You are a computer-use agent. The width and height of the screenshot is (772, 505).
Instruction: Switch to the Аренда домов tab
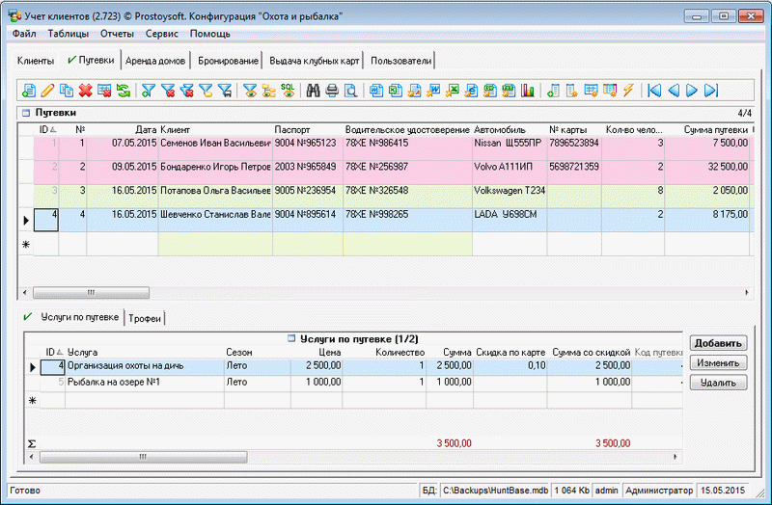click(x=155, y=60)
